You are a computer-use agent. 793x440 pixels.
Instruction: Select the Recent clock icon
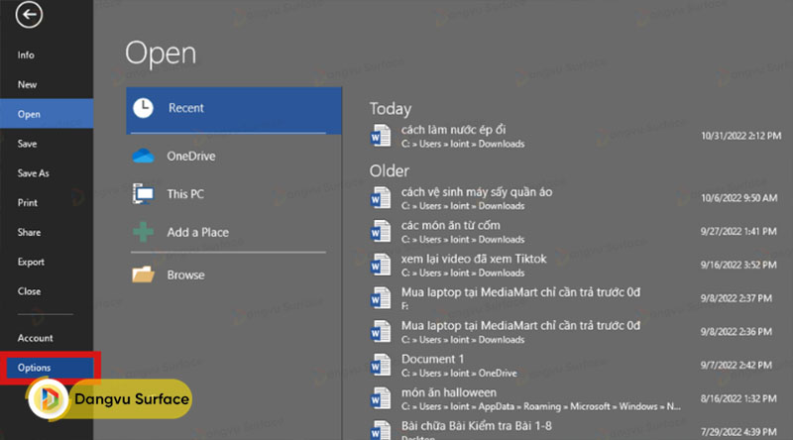[144, 108]
